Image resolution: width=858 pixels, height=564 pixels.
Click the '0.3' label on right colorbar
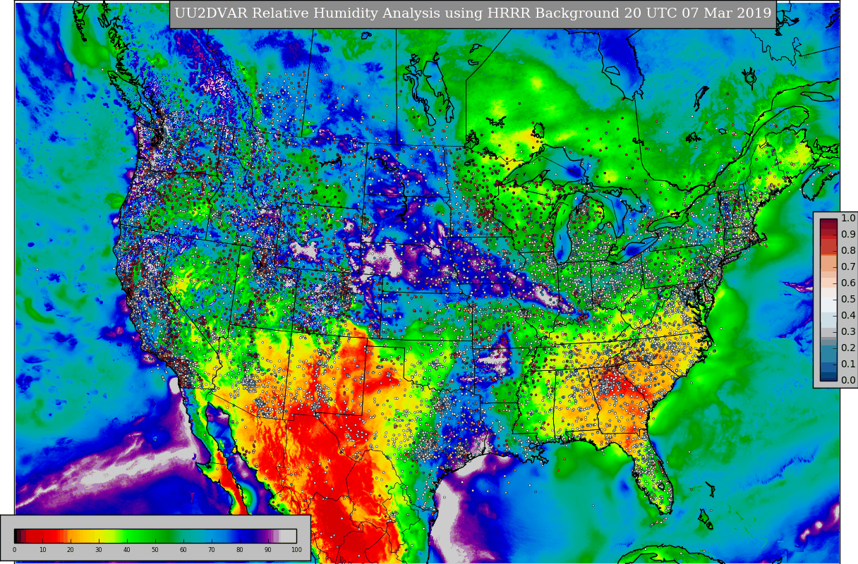[848, 332]
